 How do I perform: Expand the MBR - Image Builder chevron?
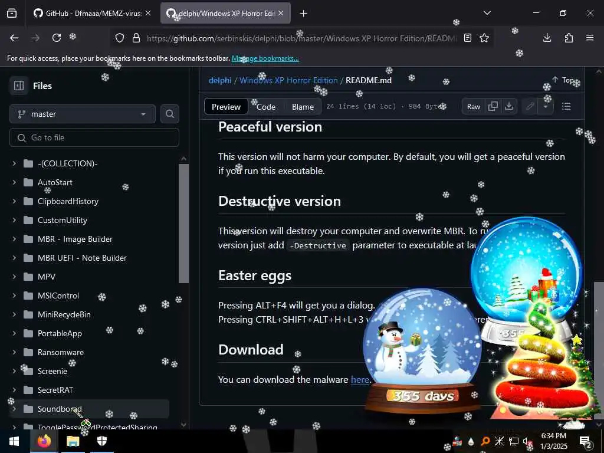click(14, 239)
